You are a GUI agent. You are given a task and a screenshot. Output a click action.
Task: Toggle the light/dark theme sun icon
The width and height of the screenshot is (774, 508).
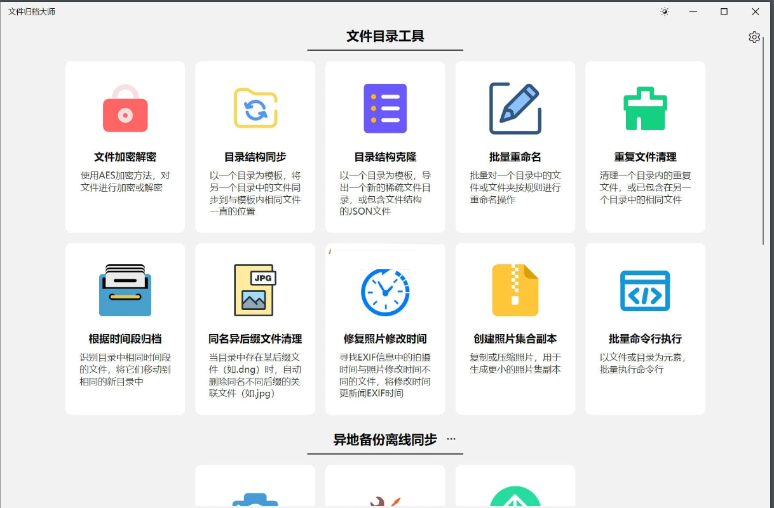click(665, 11)
